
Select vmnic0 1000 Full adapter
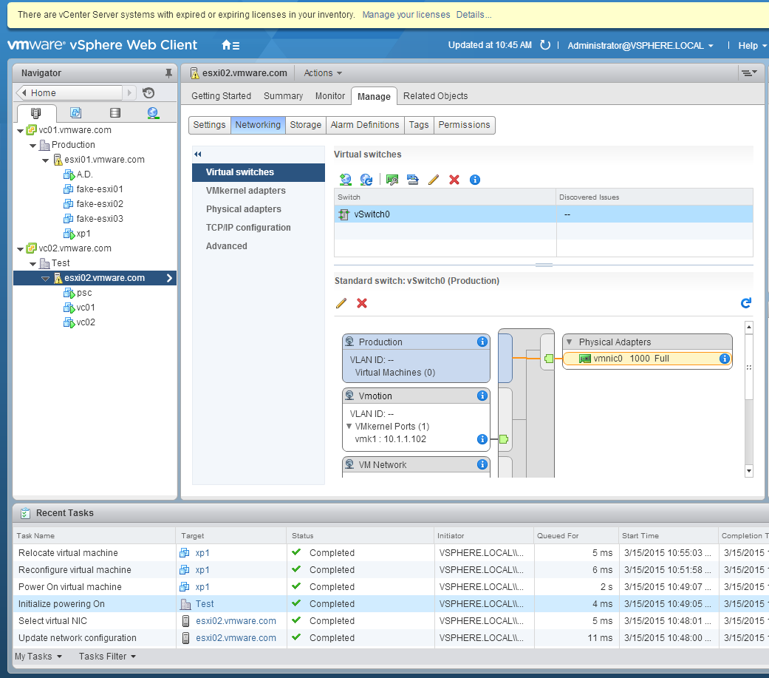point(647,359)
